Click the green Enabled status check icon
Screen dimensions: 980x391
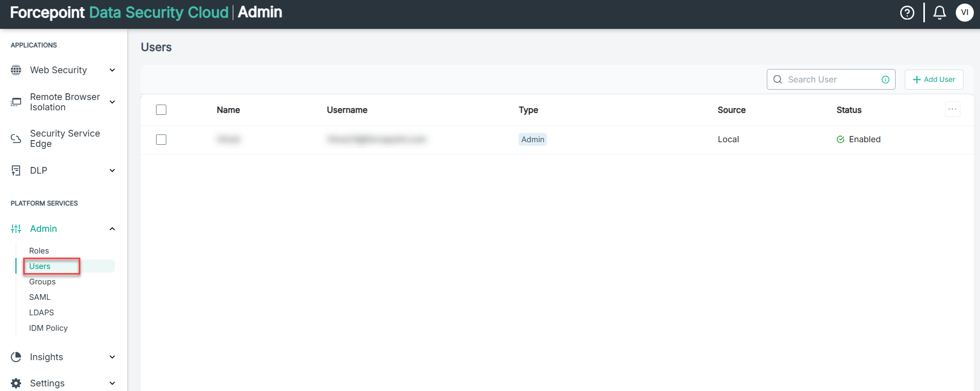click(x=840, y=139)
